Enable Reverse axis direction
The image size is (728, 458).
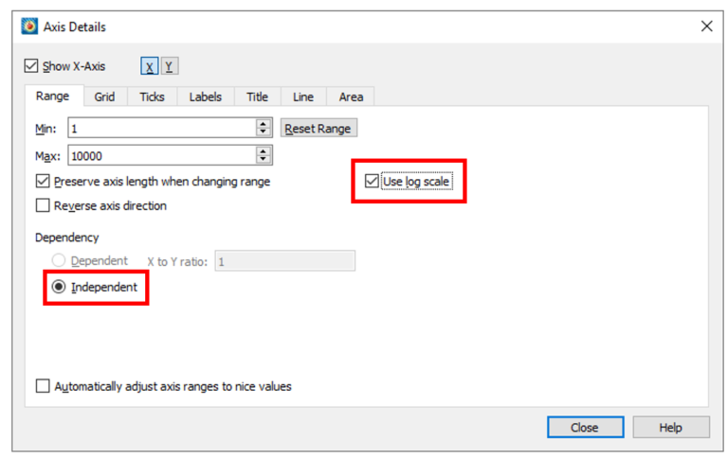[x=43, y=205]
